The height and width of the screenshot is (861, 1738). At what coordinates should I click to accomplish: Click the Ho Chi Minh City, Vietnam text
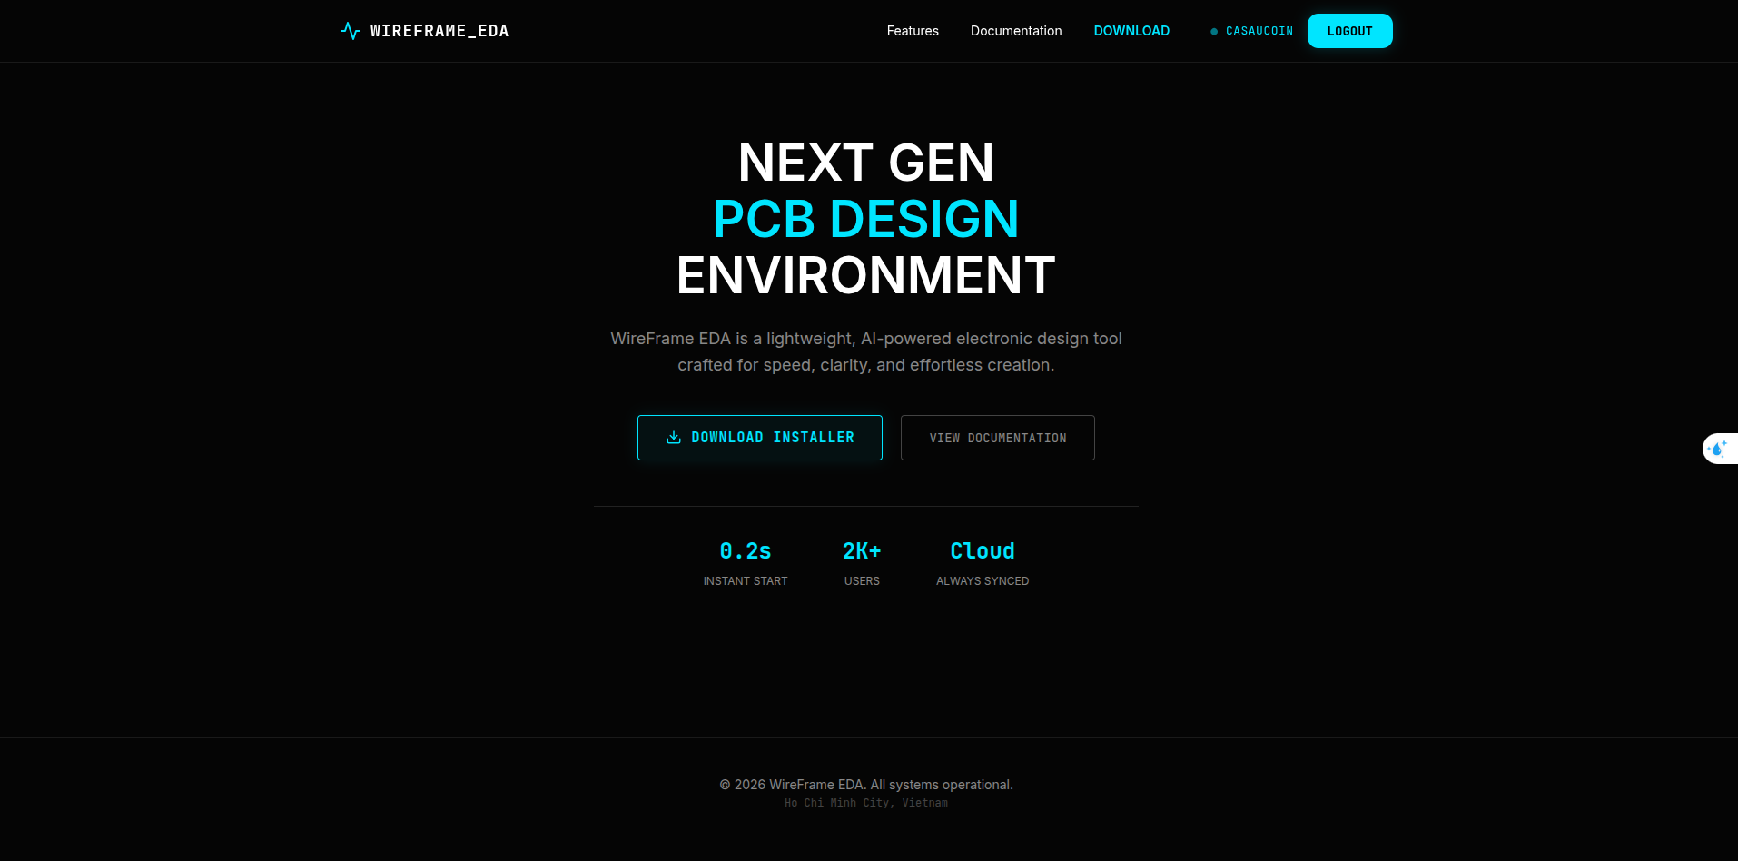(x=866, y=803)
